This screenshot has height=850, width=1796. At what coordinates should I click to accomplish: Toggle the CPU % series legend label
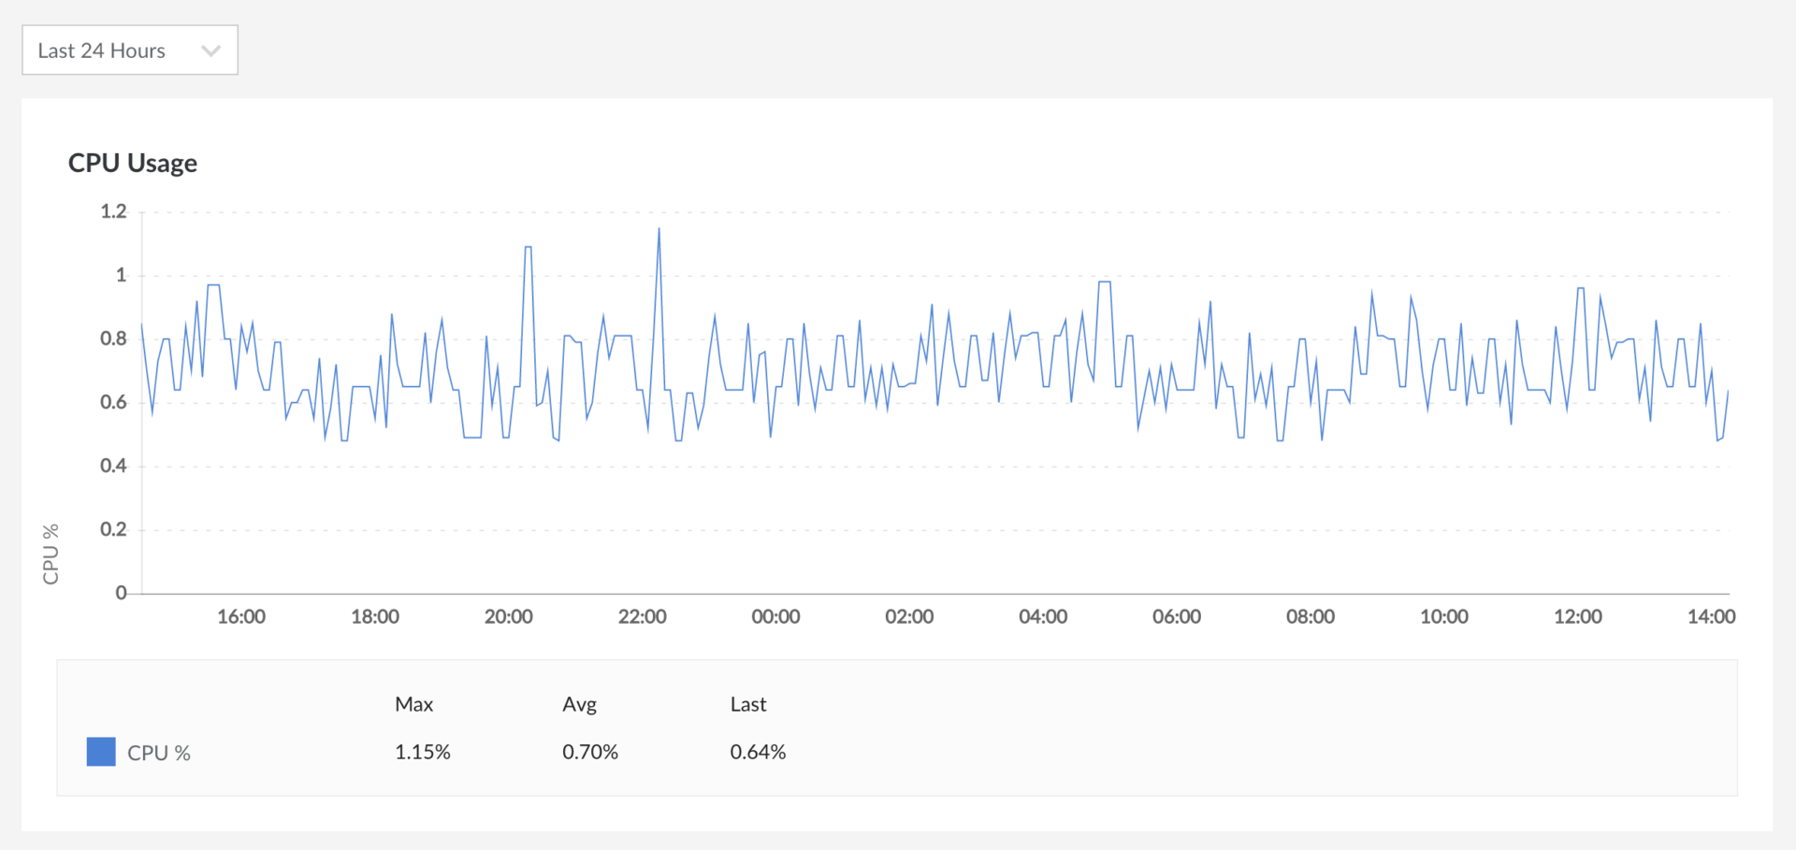(158, 753)
